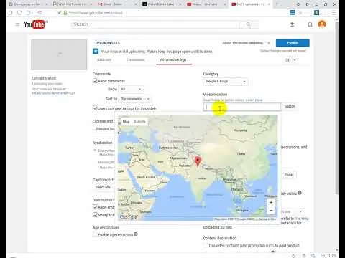
Task: Click the video thumbnail placeholder
Action: click(59, 54)
